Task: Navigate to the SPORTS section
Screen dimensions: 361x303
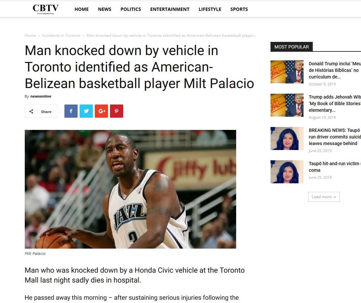Action: coord(239,9)
